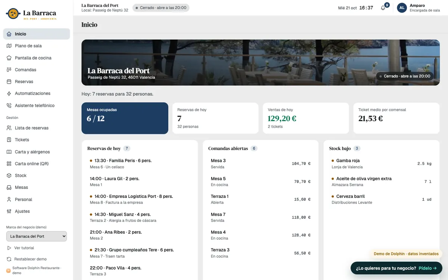Screen dimensions: 448x280
Task: Open Asistente telefónico
Action: click(37, 106)
